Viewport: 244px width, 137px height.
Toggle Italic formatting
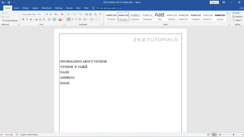pos(27,19)
